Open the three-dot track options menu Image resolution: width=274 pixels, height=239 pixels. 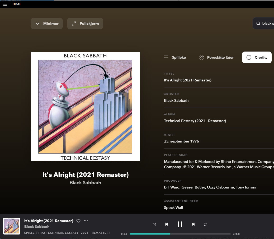pyautogui.click(x=86, y=221)
